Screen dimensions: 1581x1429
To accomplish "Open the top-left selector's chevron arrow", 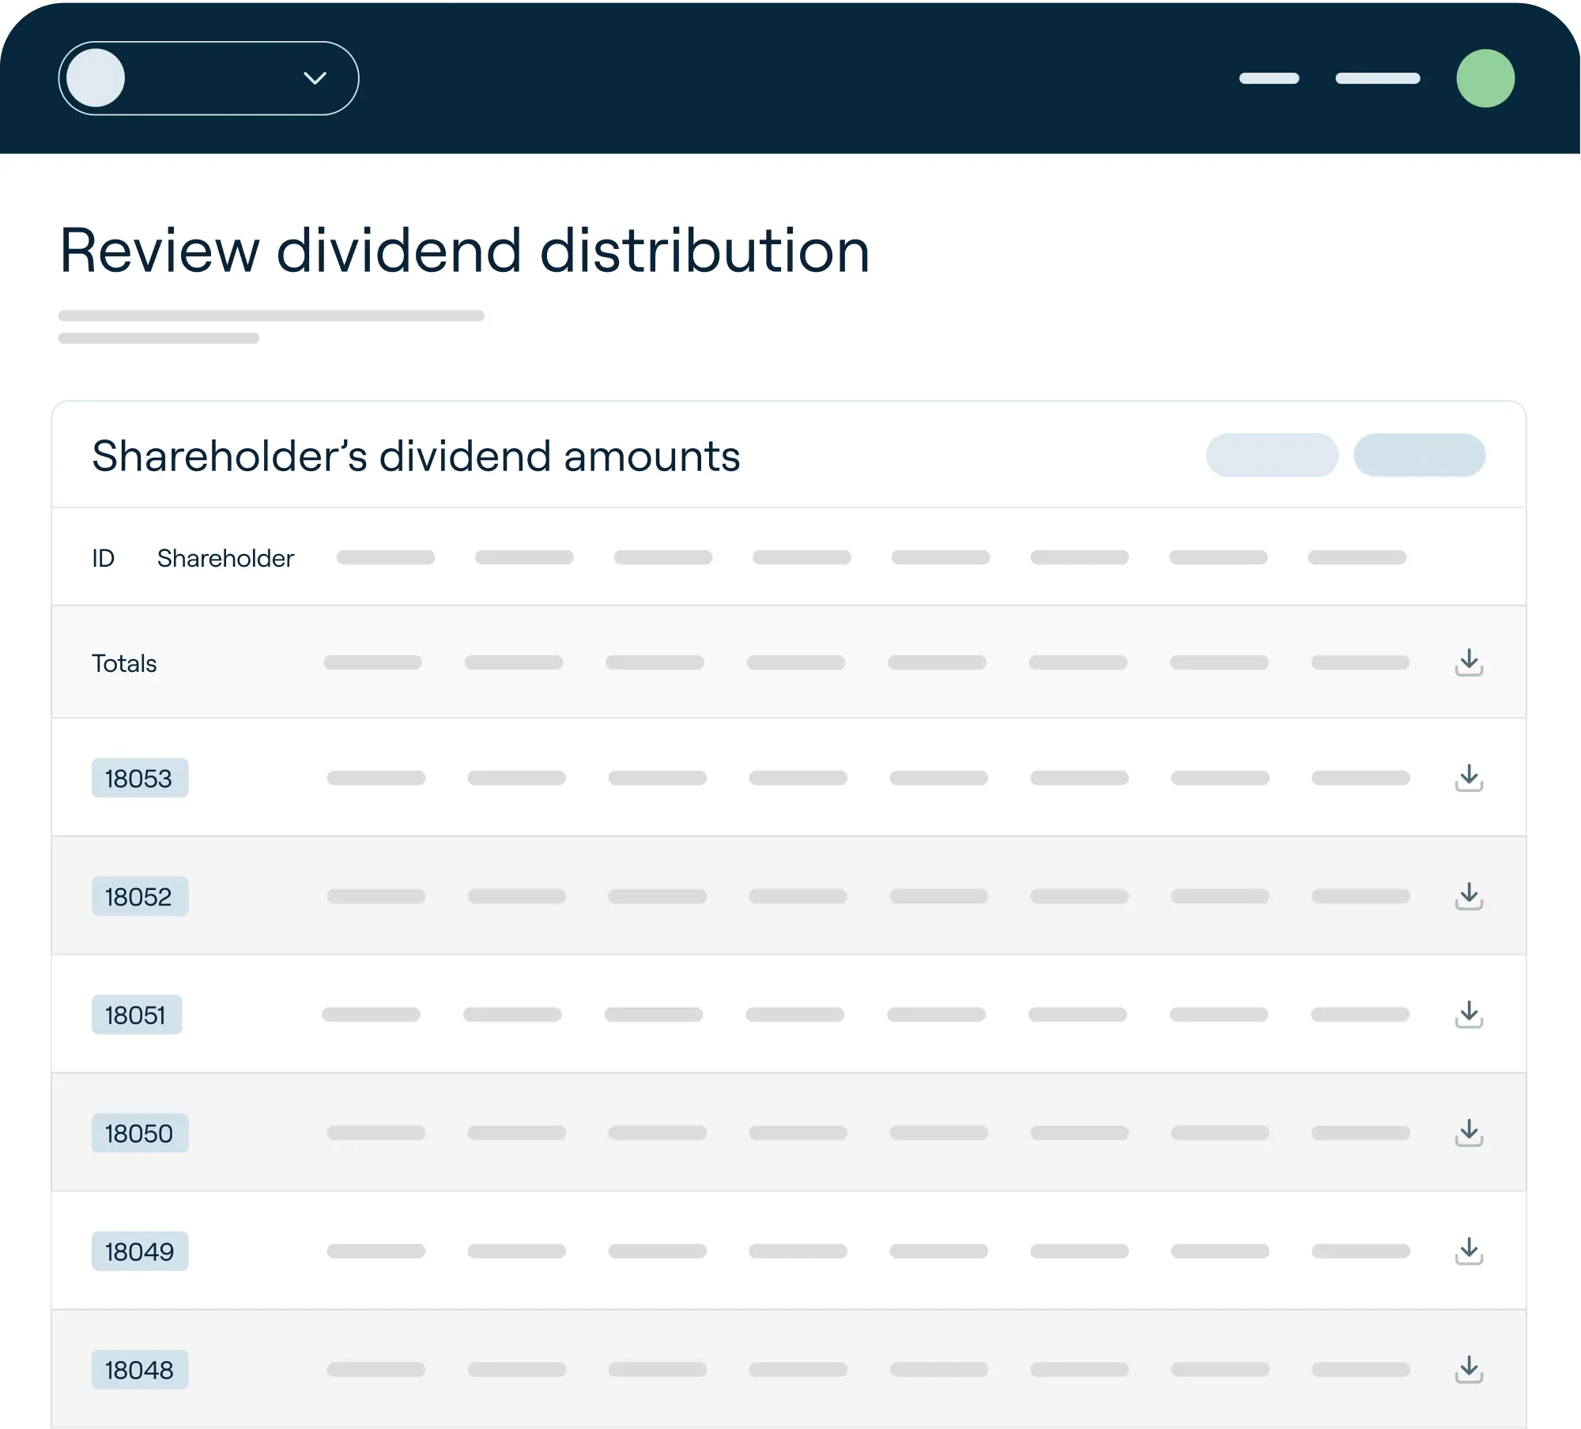I will point(315,77).
